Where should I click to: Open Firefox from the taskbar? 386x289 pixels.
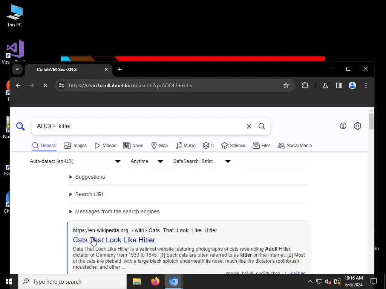(155, 281)
